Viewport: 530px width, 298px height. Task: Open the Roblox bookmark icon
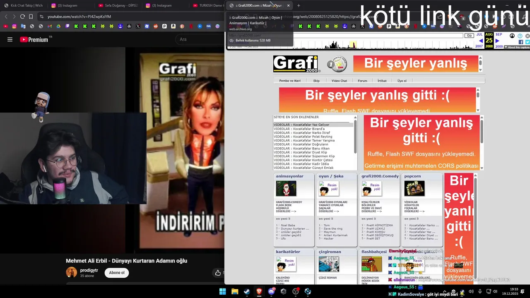click(x=147, y=26)
